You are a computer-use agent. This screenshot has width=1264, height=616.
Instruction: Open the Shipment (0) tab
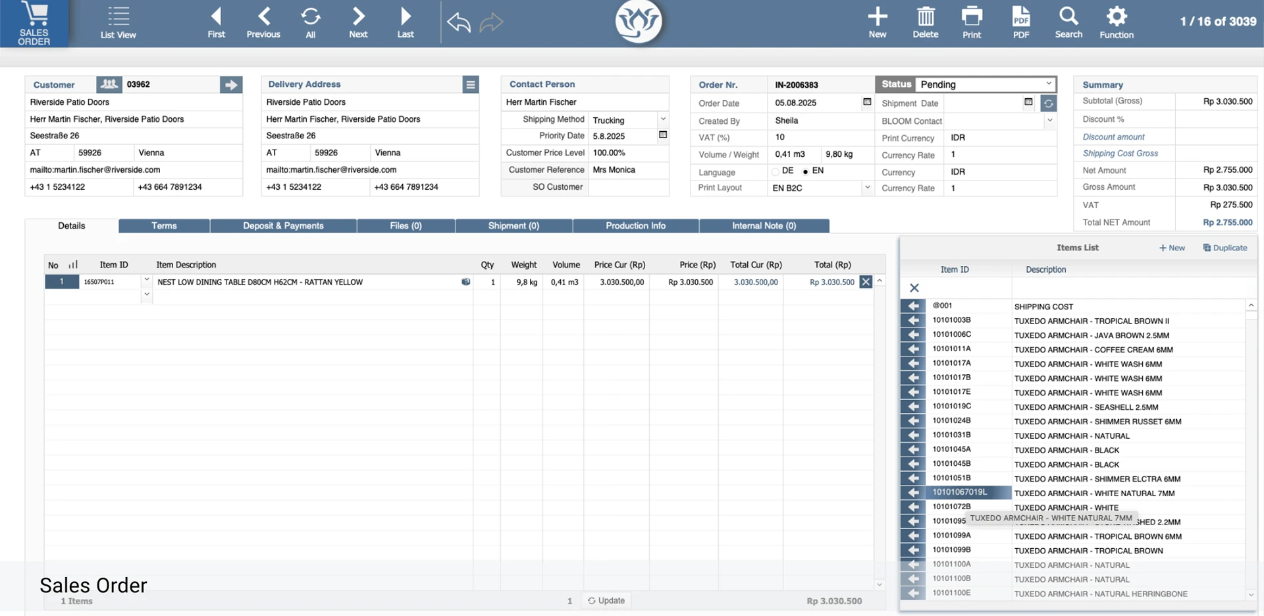pos(513,226)
